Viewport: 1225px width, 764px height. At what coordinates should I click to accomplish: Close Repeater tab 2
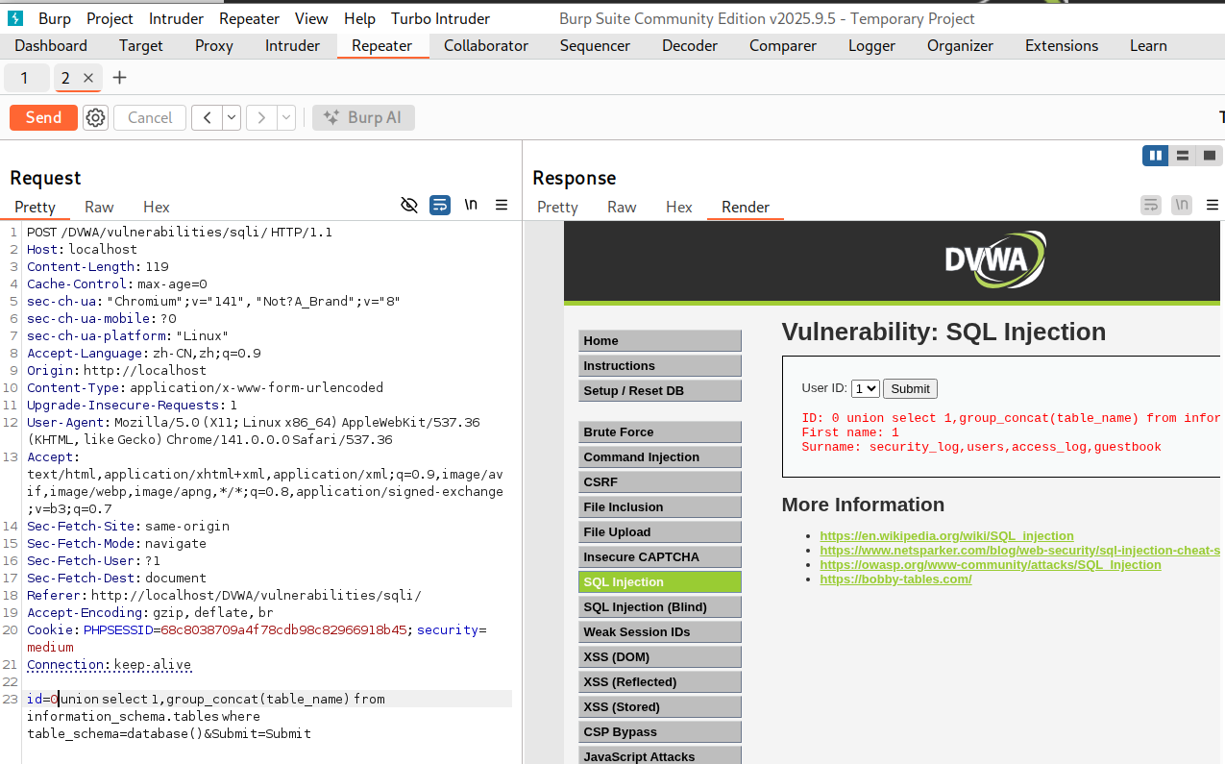88,78
